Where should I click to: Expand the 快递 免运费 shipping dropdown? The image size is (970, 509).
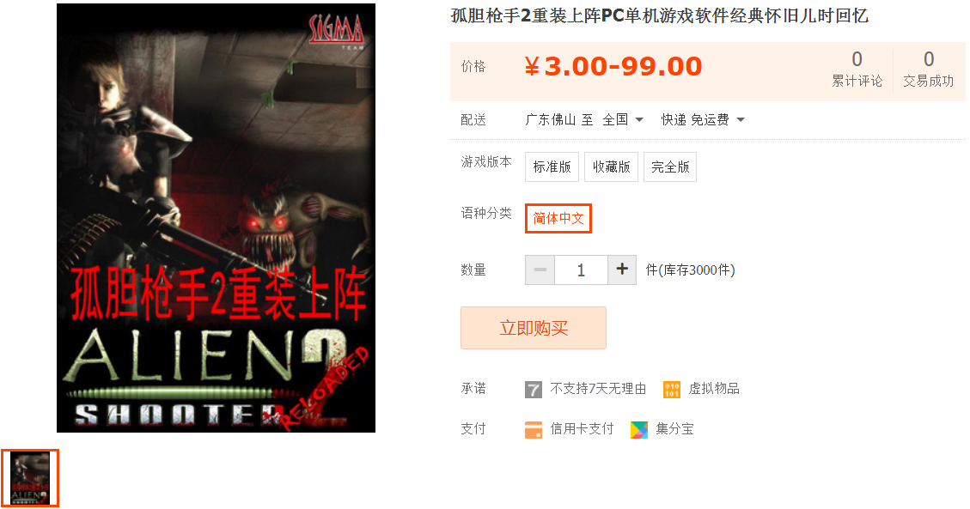703,119
